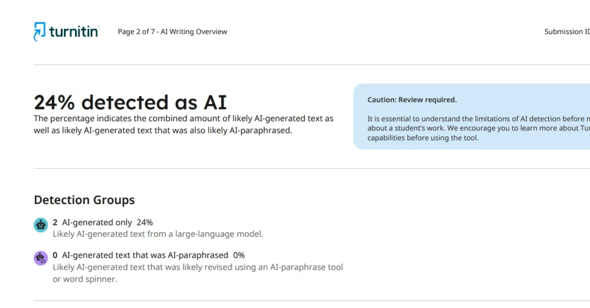Select AI-generated text that was AI-paraphrased 0%
The width and height of the screenshot is (590, 308).
(149, 255)
